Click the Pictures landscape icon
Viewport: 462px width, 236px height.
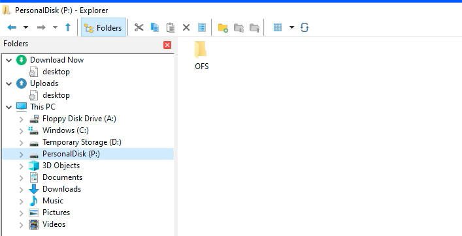click(x=34, y=213)
